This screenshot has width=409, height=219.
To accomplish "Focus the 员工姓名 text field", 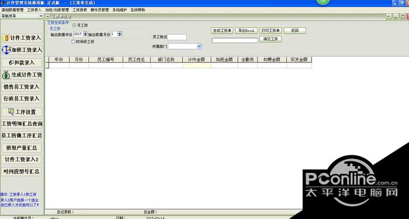I will pyautogui.click(x=177, y=37).
